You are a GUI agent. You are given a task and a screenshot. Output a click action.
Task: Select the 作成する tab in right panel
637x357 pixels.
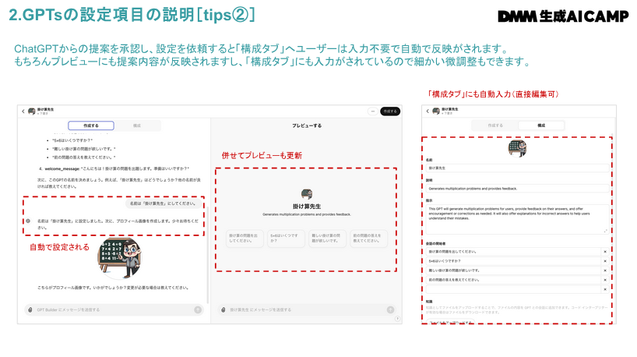pyautogui.click(x=495, y=125)
